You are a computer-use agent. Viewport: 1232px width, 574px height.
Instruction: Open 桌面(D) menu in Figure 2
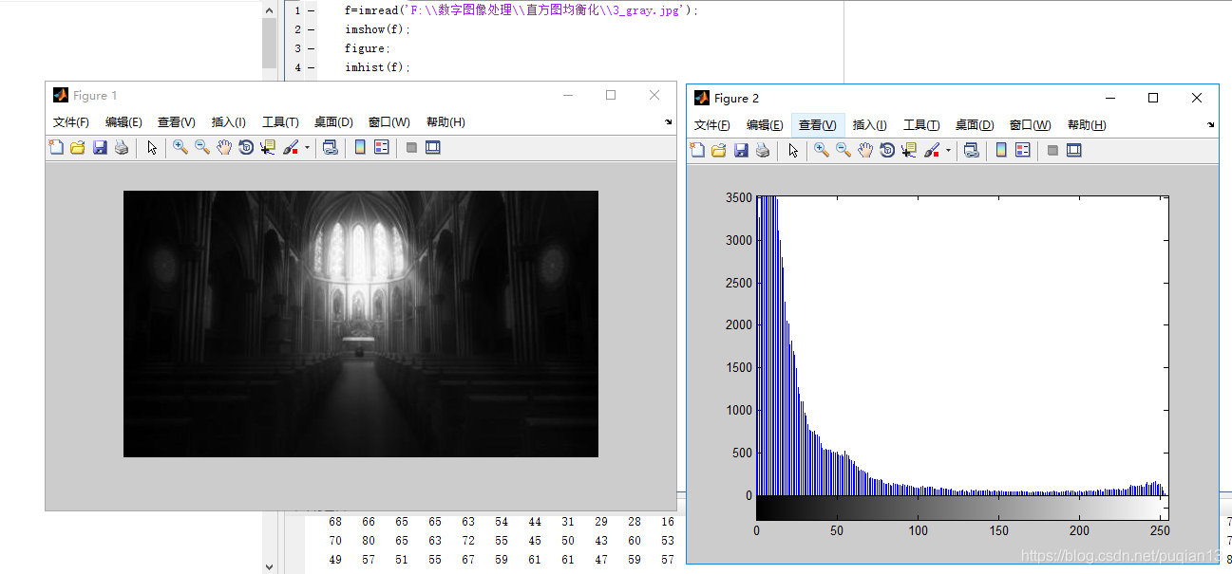point(975,125)
